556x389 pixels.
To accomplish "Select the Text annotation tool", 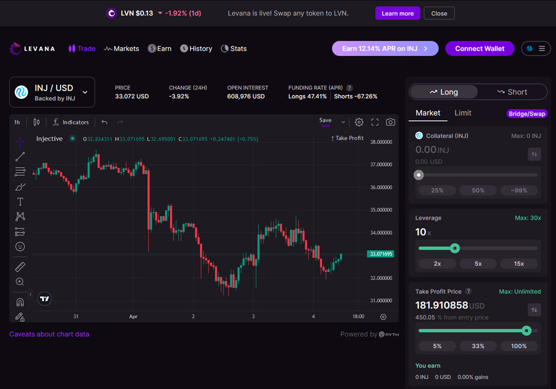I will click(20, 202).
